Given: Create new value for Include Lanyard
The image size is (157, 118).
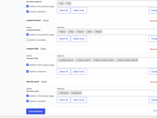Looking at the screenshot, I should (x=153, y=10).
